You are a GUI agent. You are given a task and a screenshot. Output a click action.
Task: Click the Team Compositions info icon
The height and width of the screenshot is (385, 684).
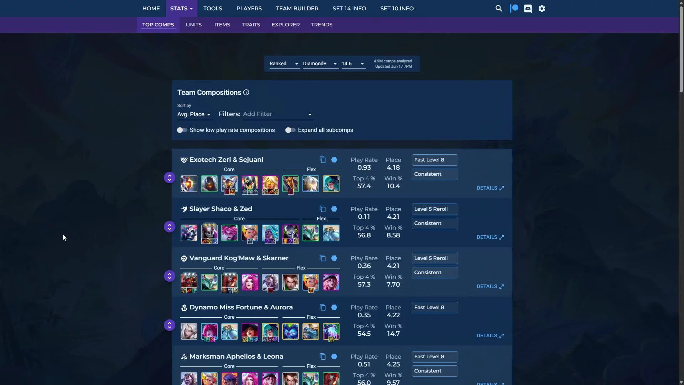(246, 92)
